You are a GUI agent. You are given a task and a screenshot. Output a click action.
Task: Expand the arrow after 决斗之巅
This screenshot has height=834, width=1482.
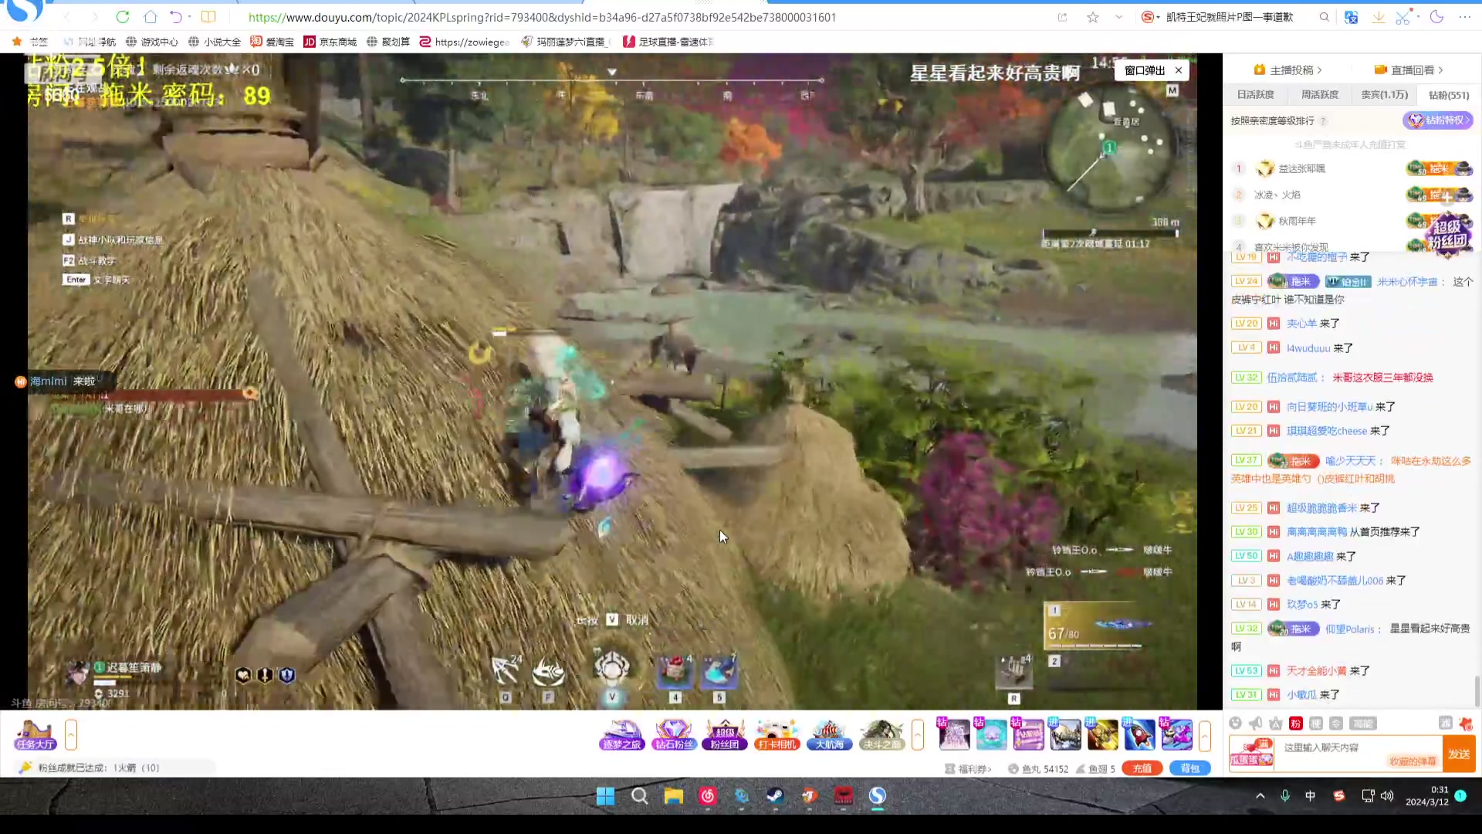pos(918,734)
